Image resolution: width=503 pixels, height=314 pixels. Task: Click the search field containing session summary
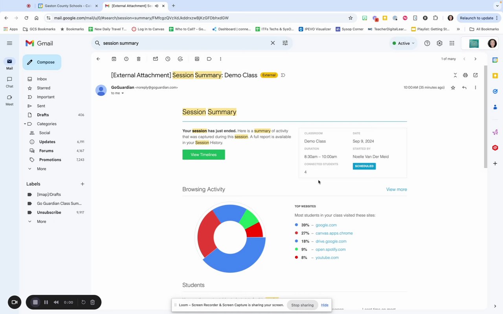tap(185, 43)
